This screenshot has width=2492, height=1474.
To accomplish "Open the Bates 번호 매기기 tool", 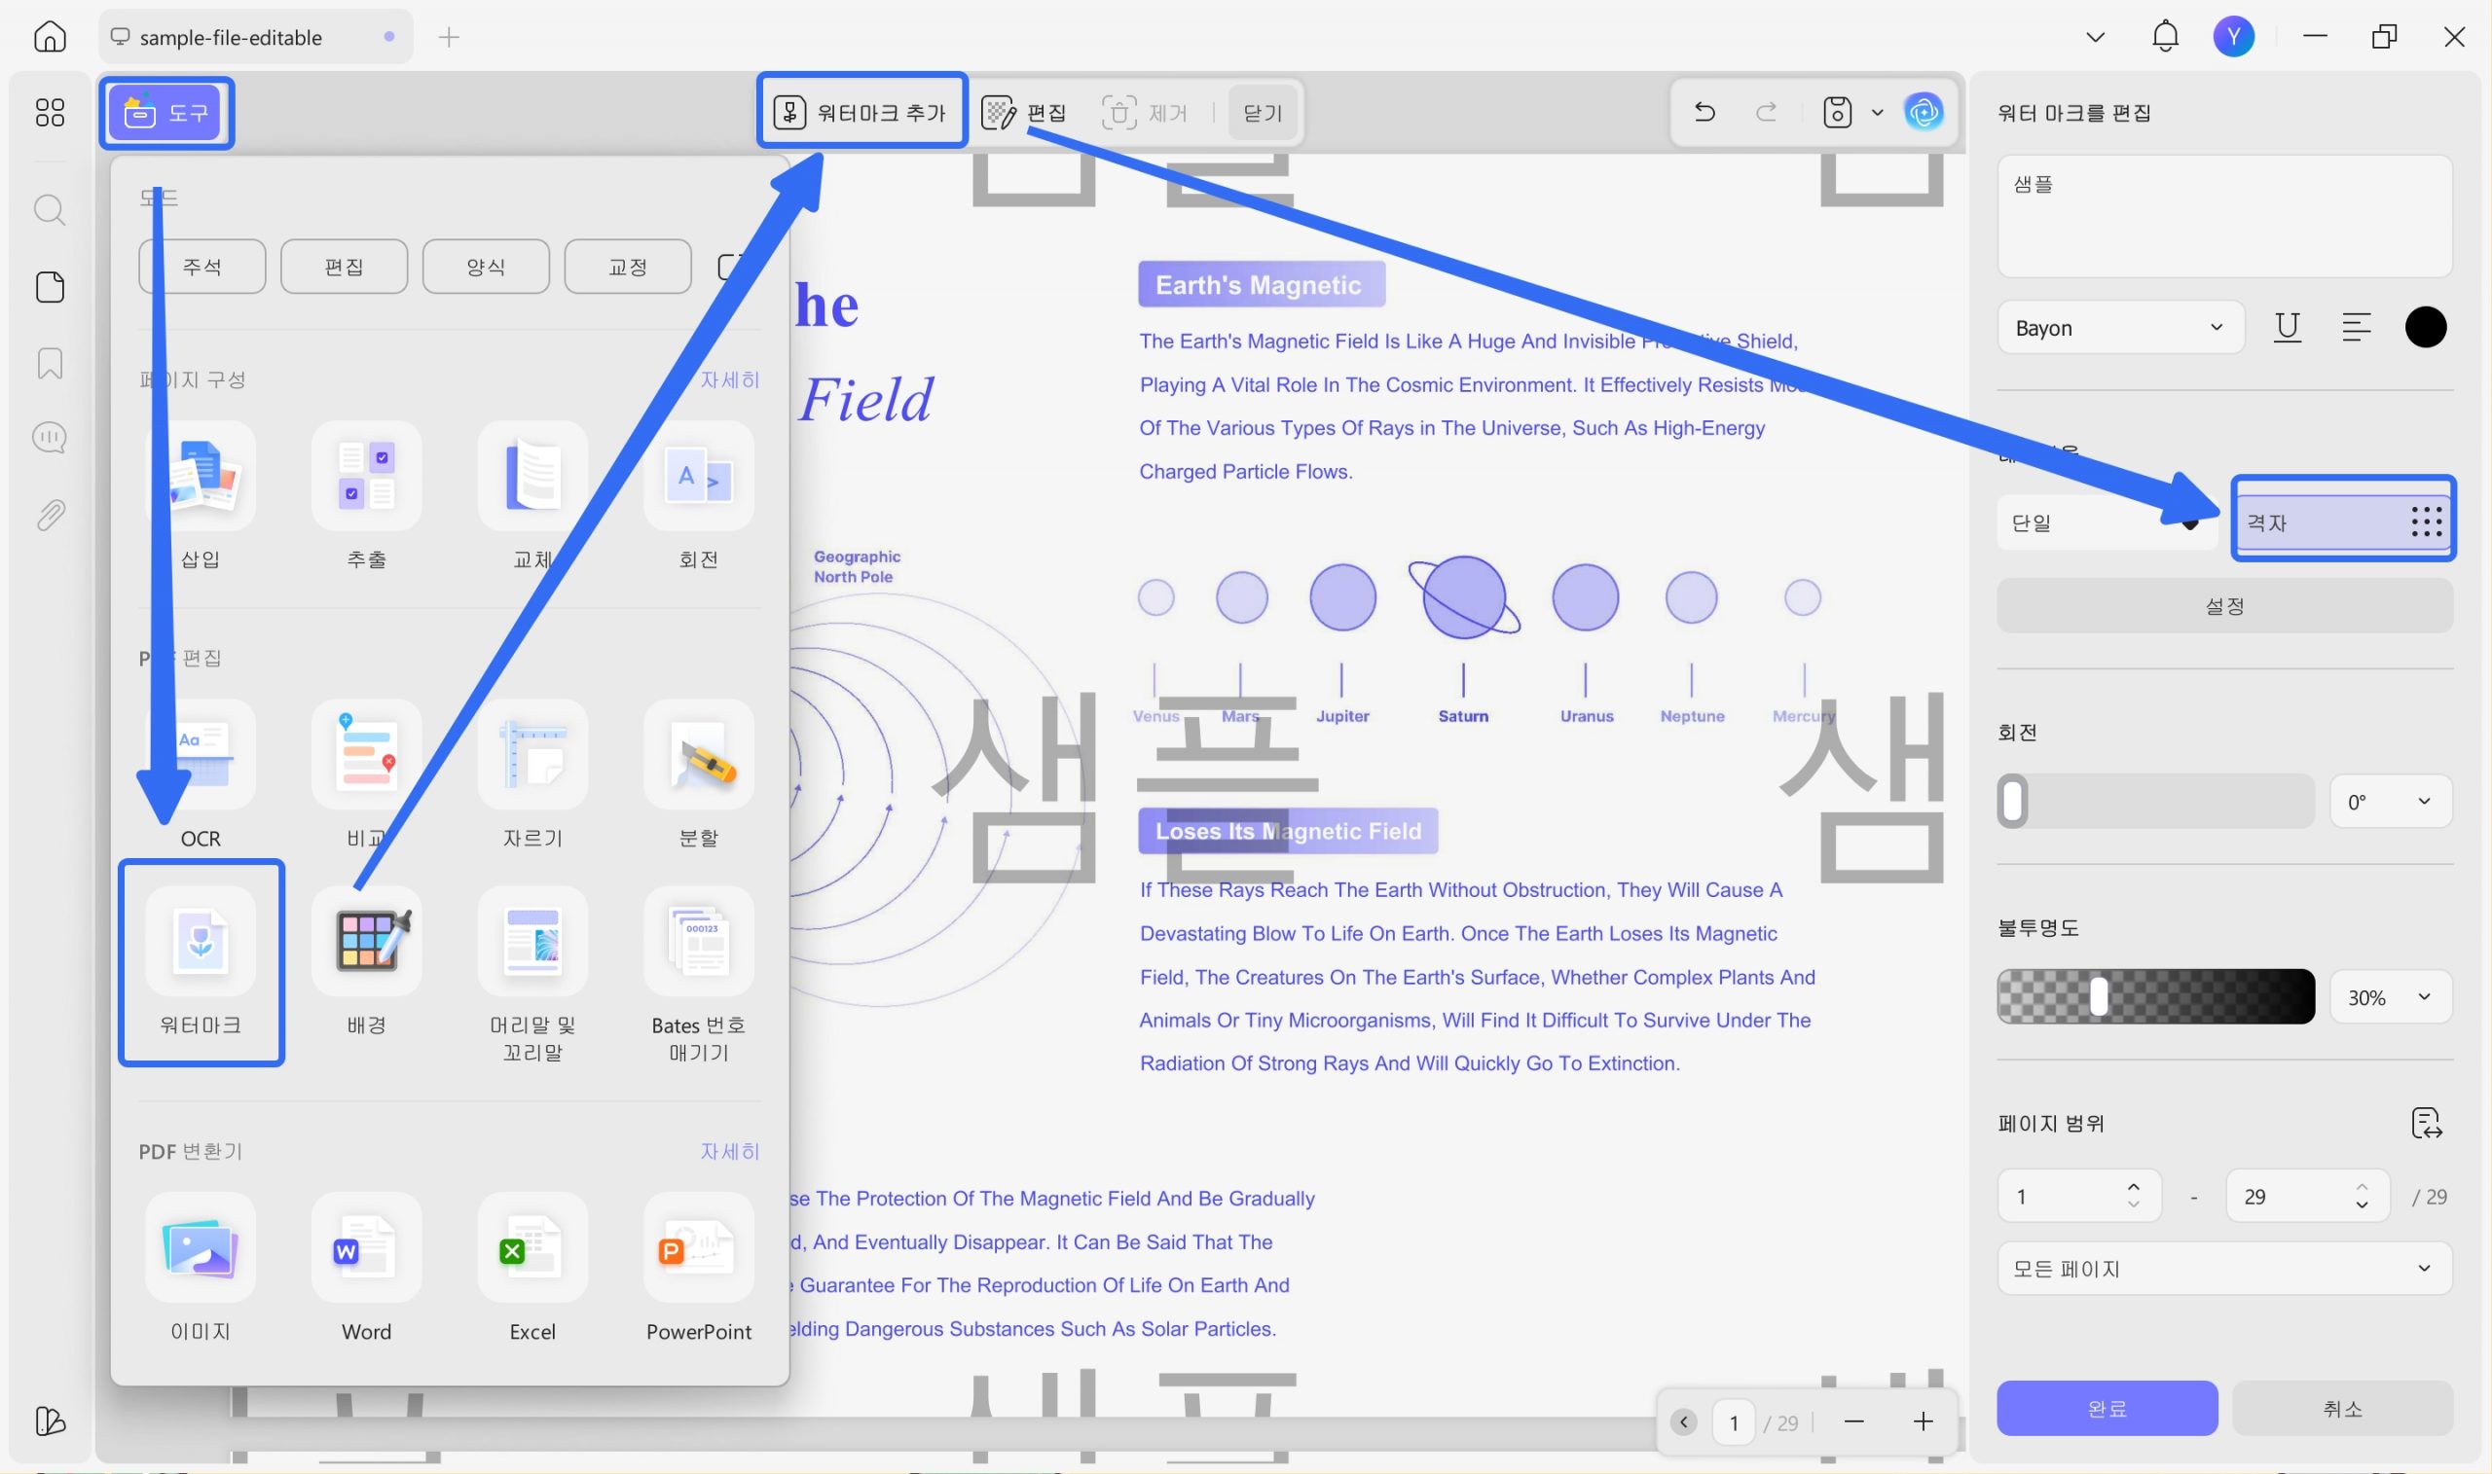I will [699, 976].
